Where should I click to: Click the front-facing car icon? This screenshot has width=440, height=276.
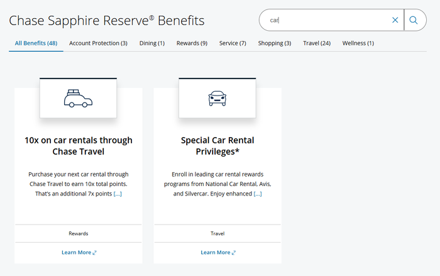(x=217, y=98)
